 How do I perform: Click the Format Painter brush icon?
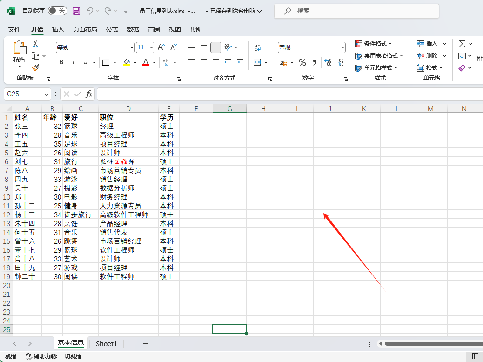35,68
